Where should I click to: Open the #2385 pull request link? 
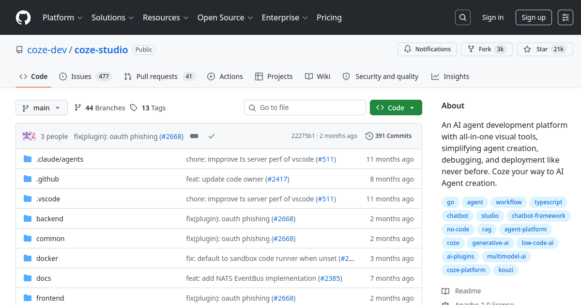pos(331,278)
